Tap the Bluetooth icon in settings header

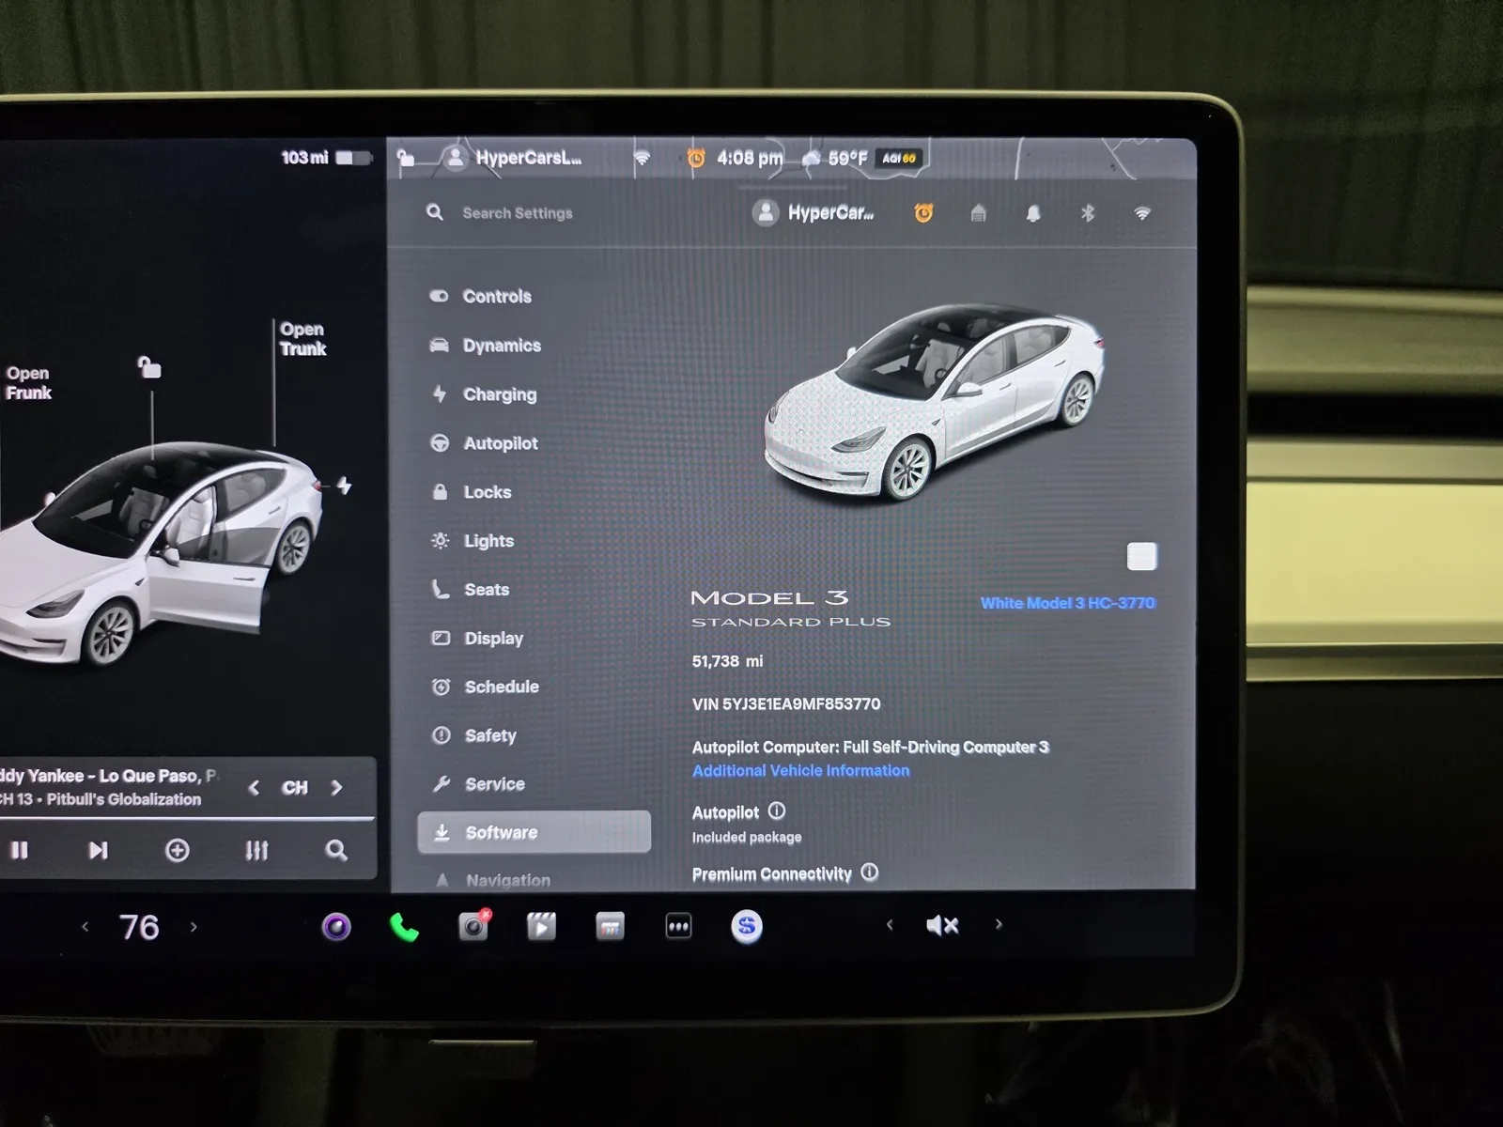(x=1088, y=213)
